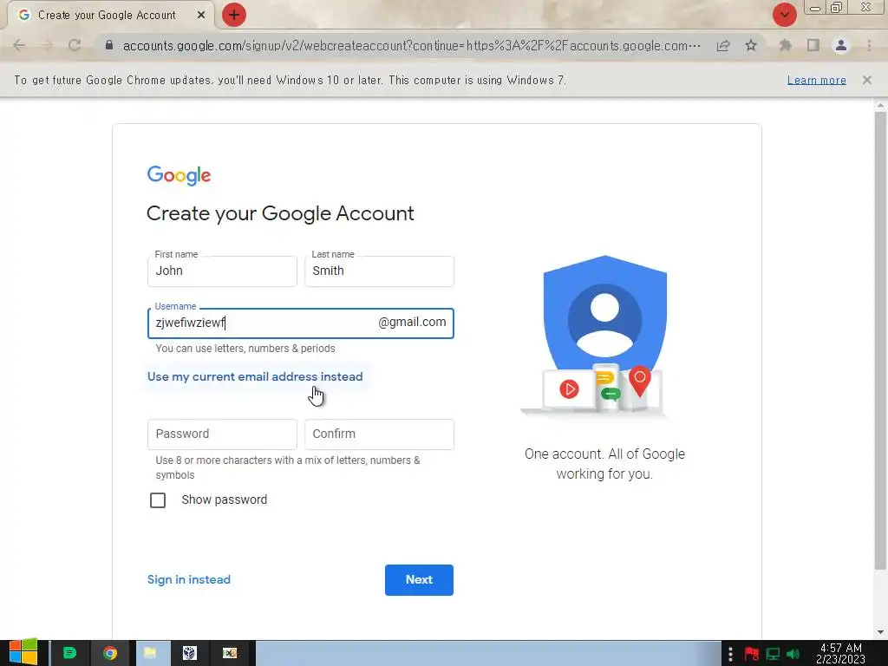Click the red flag tray icon
The width and height of the screenshot is (888, 666).
click(x=752, y=654)
